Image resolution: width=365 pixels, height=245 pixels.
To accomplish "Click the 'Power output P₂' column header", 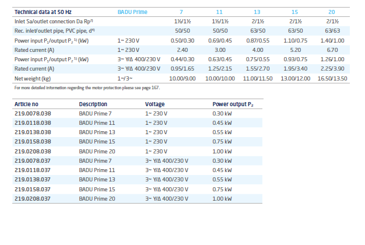I will [x=233, y=104].
